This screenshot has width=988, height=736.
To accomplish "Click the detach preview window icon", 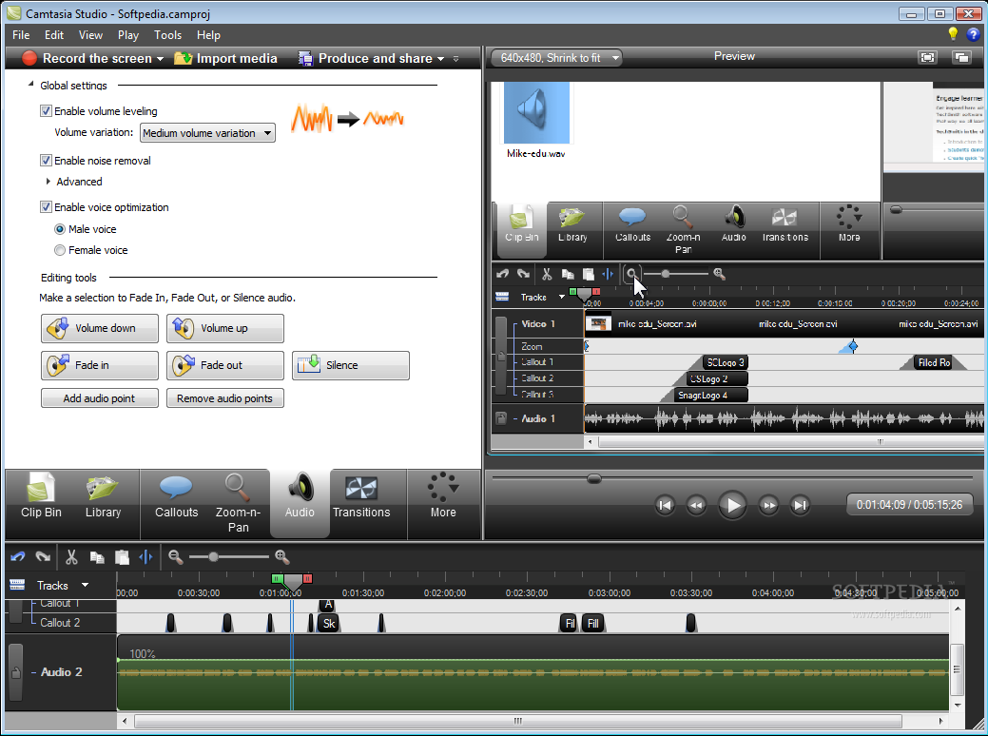I will click(x=961, y=57).
